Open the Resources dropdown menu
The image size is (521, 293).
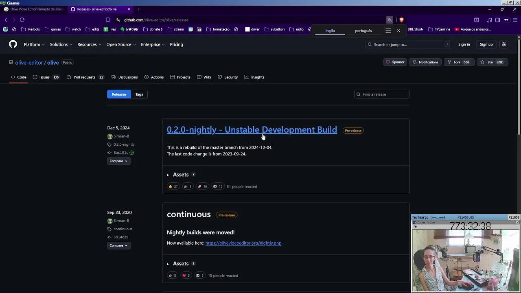[89, 44]
